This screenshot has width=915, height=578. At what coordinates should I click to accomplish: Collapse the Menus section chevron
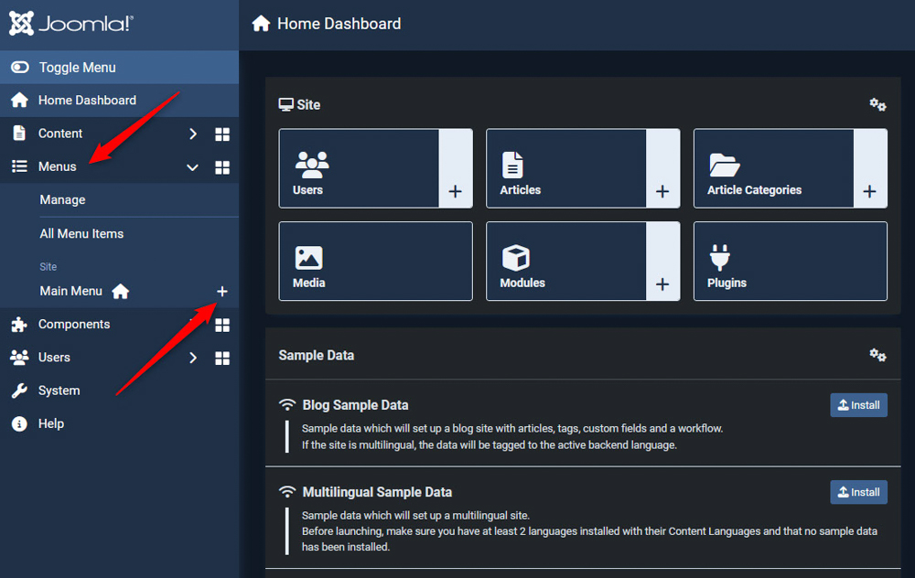coord(192,166)
